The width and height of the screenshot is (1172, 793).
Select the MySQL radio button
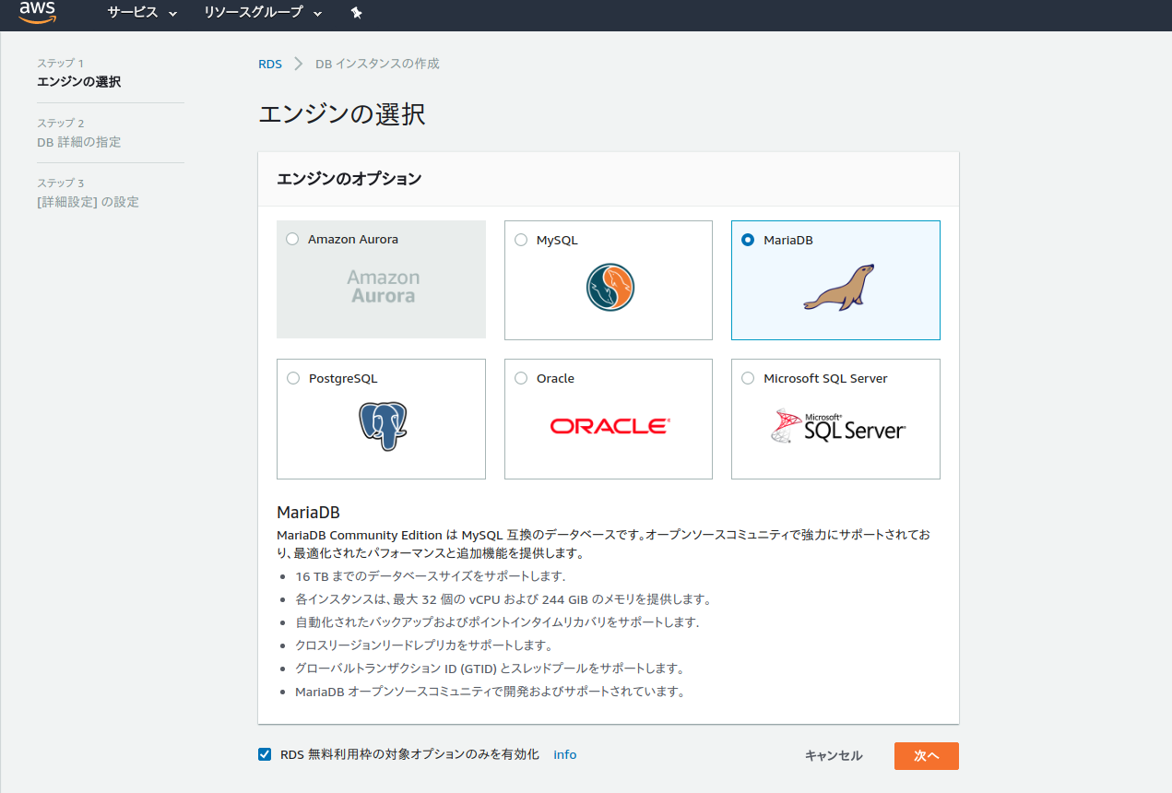[520, 239]
